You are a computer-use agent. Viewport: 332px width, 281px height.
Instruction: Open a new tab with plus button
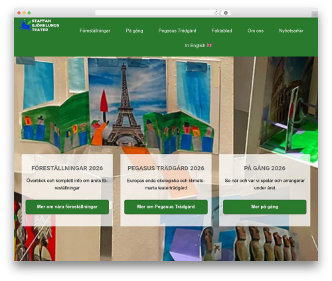click(x=315, y=15)
